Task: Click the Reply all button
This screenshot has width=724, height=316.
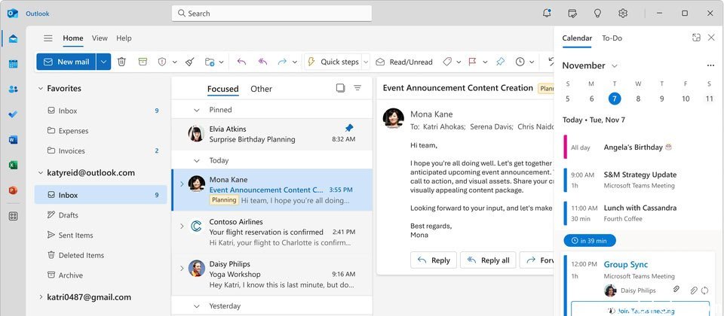Action: [x=488, y=260]
